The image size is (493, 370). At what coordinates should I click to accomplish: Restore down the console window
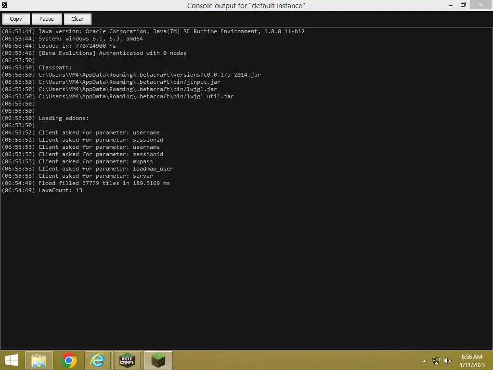[463, 5]
